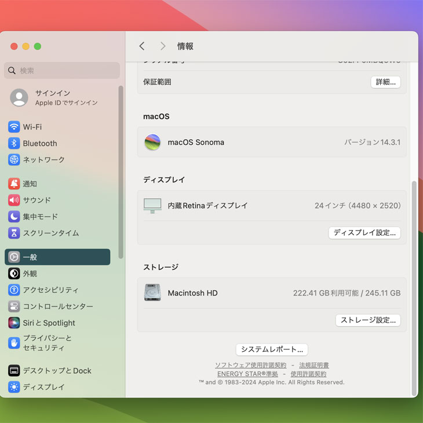Select 外観 in the sidebar

click(30, 274)
